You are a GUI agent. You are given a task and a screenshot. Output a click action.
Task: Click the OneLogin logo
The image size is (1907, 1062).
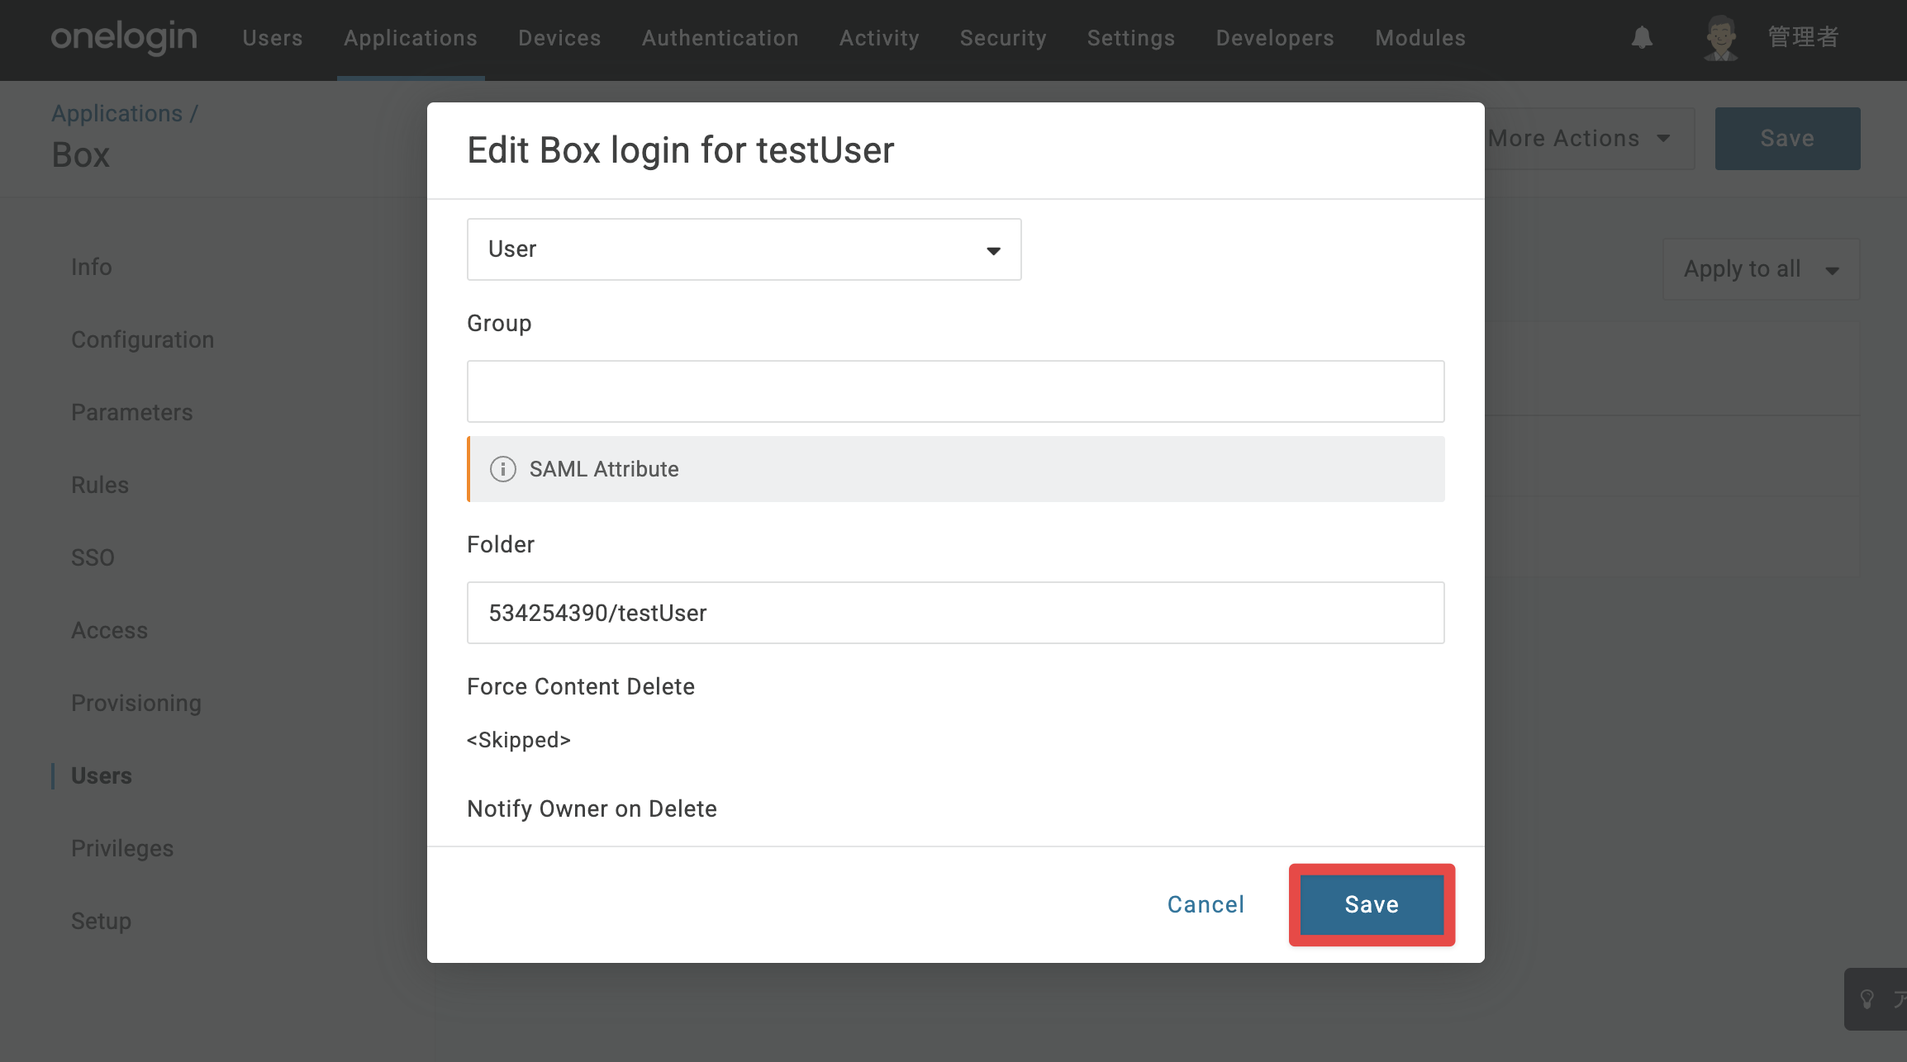point(124,37)
